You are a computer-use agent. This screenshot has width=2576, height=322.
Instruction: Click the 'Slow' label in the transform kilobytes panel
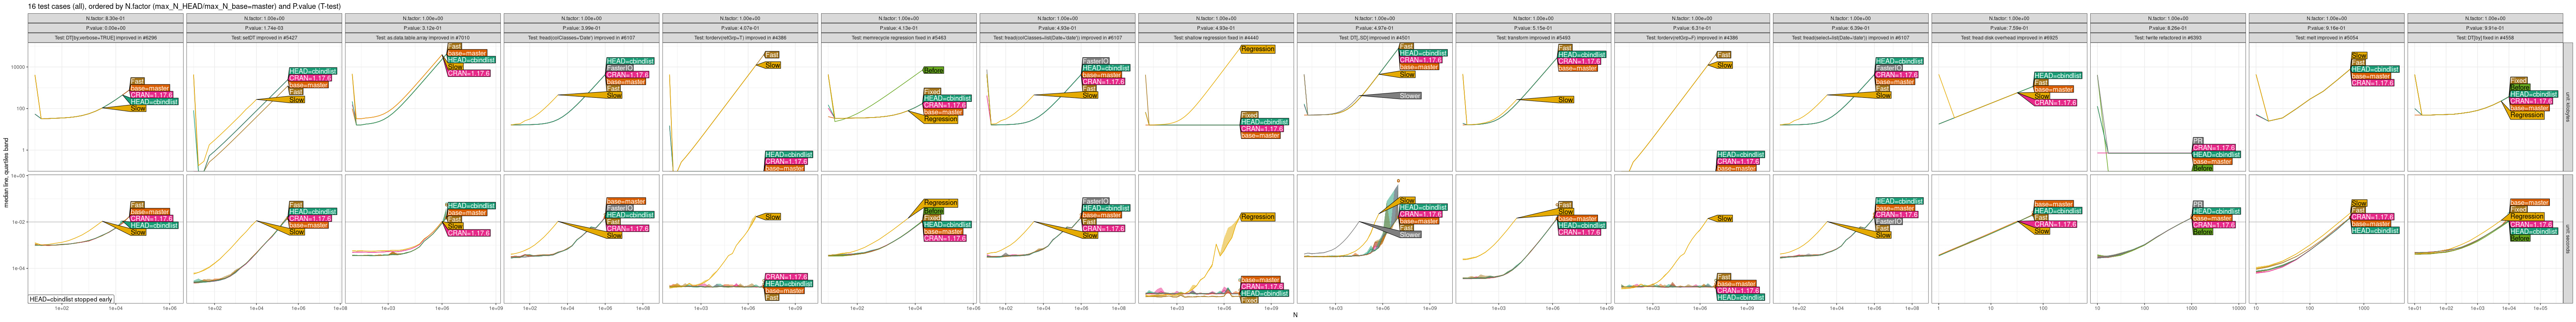point(1565,100)
